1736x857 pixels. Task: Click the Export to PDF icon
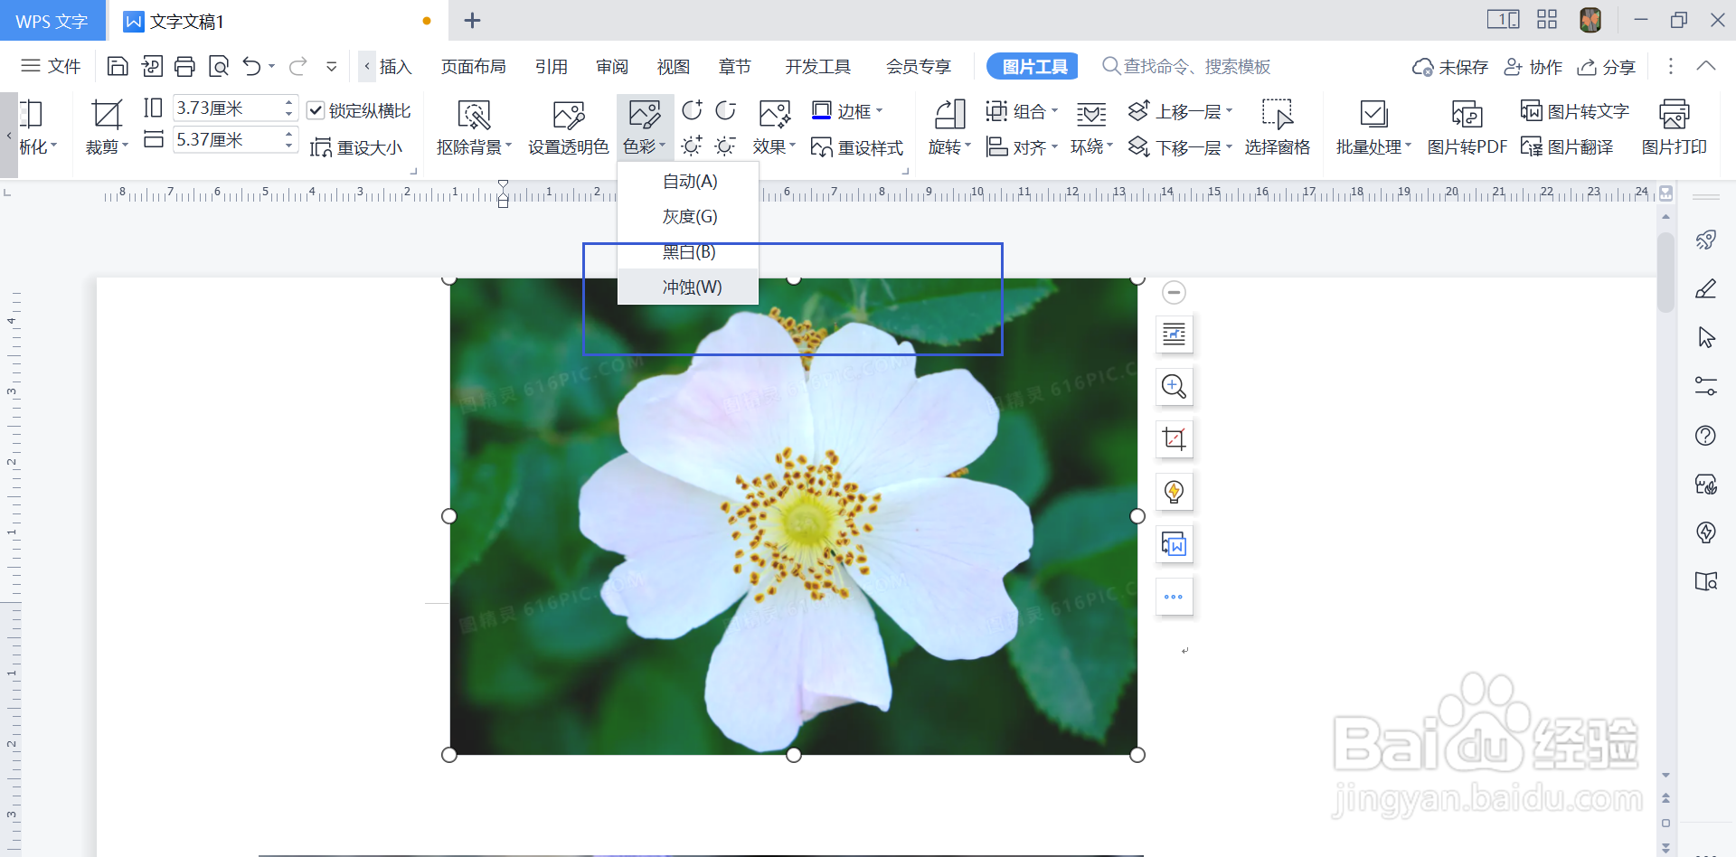(152, 66)
